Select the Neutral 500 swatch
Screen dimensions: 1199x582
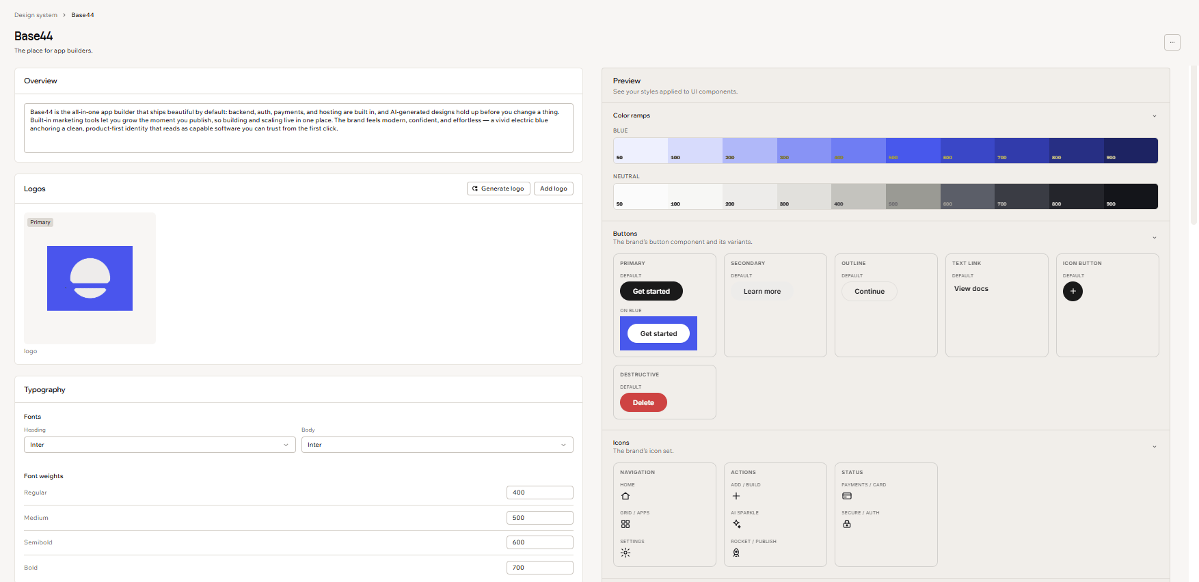point(913,196)
